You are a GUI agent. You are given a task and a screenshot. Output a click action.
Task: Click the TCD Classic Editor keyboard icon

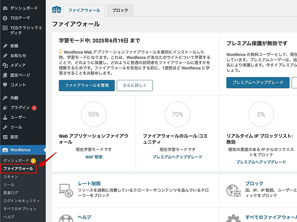point(5,28)
